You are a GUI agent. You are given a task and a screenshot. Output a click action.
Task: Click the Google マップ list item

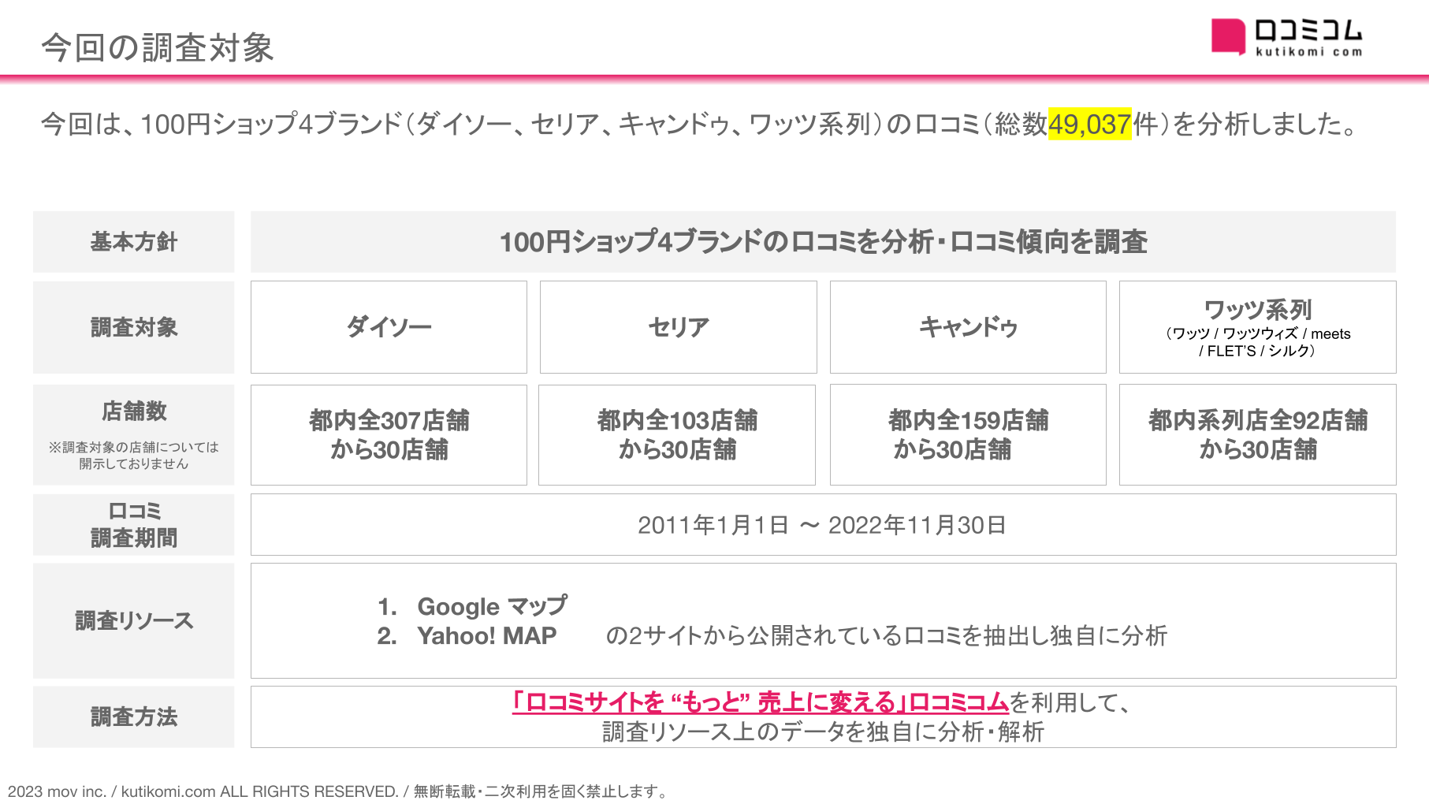click(472, 606)
